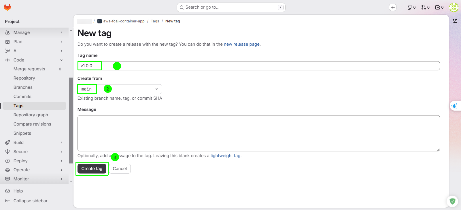Click the Plan calendar icon

pyautogui.click(x=7, y=42)
